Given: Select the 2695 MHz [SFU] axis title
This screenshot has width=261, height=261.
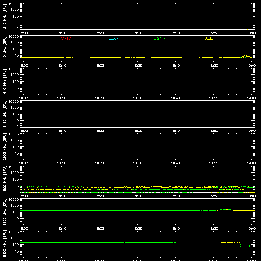Looking at the screenshot, I should click(4, 146).
